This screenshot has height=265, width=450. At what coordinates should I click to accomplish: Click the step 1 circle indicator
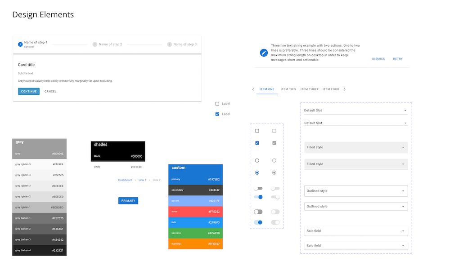[x=20, y=44]
